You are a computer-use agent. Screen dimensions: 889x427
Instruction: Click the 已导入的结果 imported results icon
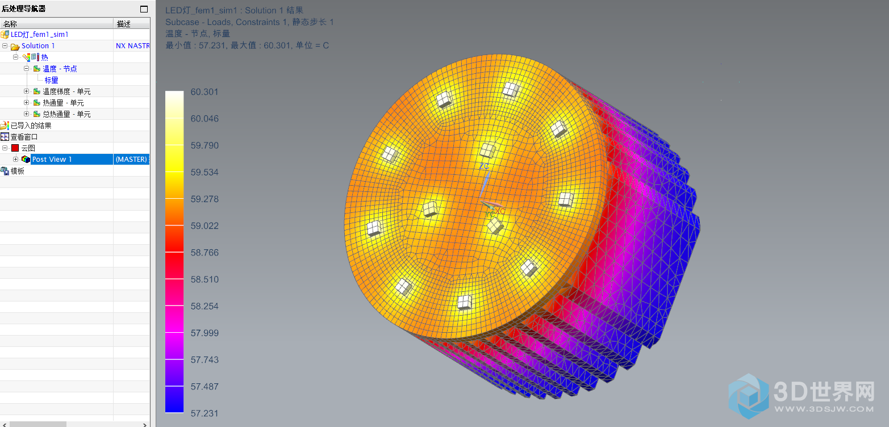point(5,125)
